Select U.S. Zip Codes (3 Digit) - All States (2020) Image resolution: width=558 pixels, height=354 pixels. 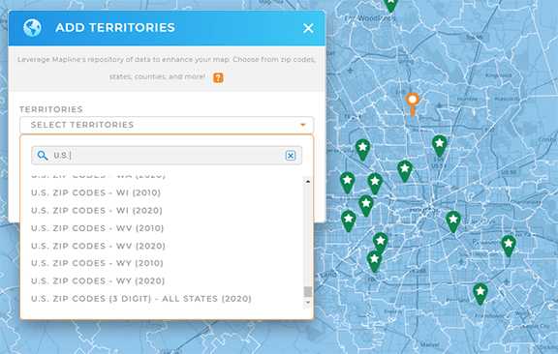(x=140, y=299)
